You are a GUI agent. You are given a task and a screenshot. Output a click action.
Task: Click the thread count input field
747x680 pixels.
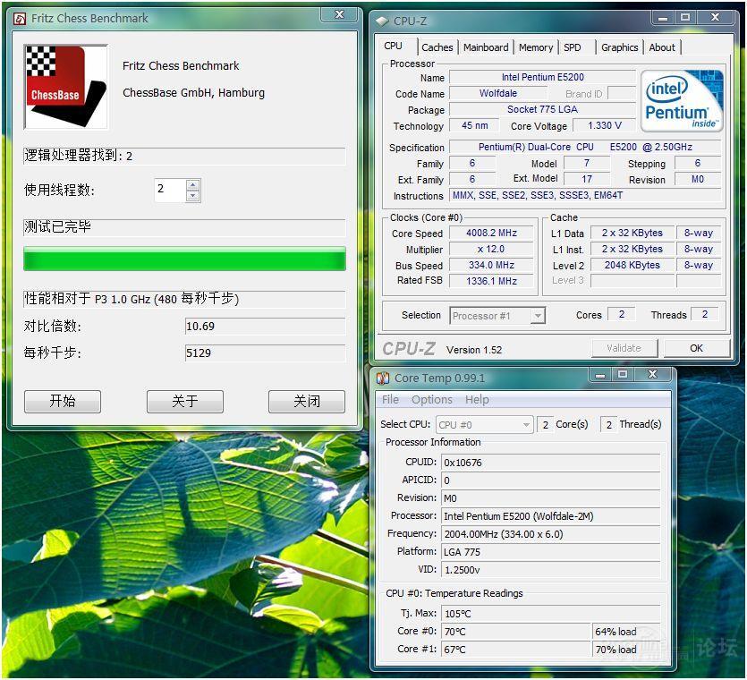tap(171, 190)
